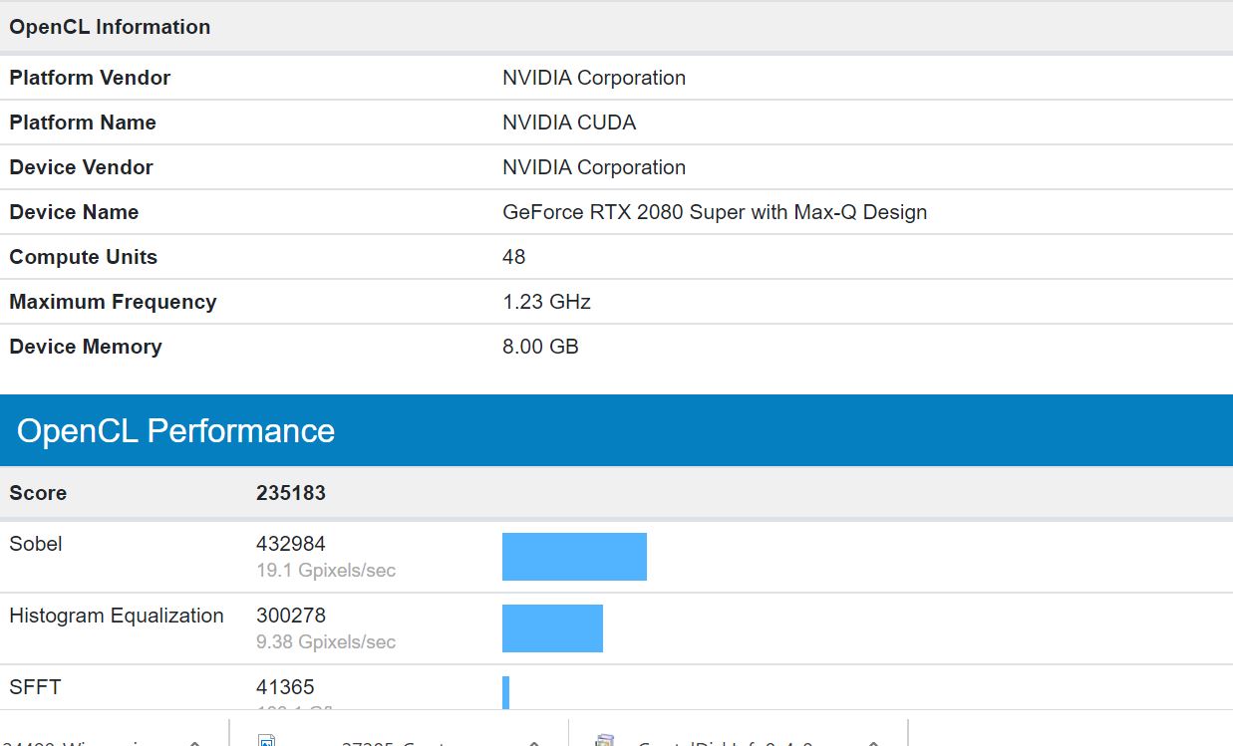Click the SFFT score 41365
Image resolution: width=1233 pixels, height=746 pixels.
pos(285,687)
